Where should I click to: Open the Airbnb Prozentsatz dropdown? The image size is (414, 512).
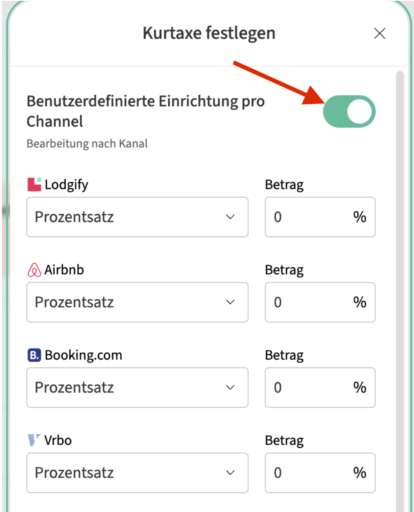click(x=137, y=302)
